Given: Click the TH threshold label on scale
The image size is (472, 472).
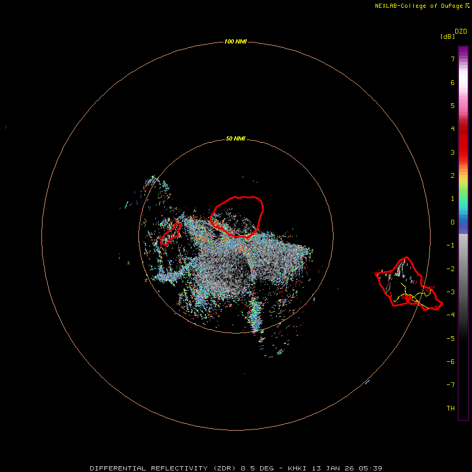Looking at the screenshot, I should pyautogui.click(x=450, y=409).
